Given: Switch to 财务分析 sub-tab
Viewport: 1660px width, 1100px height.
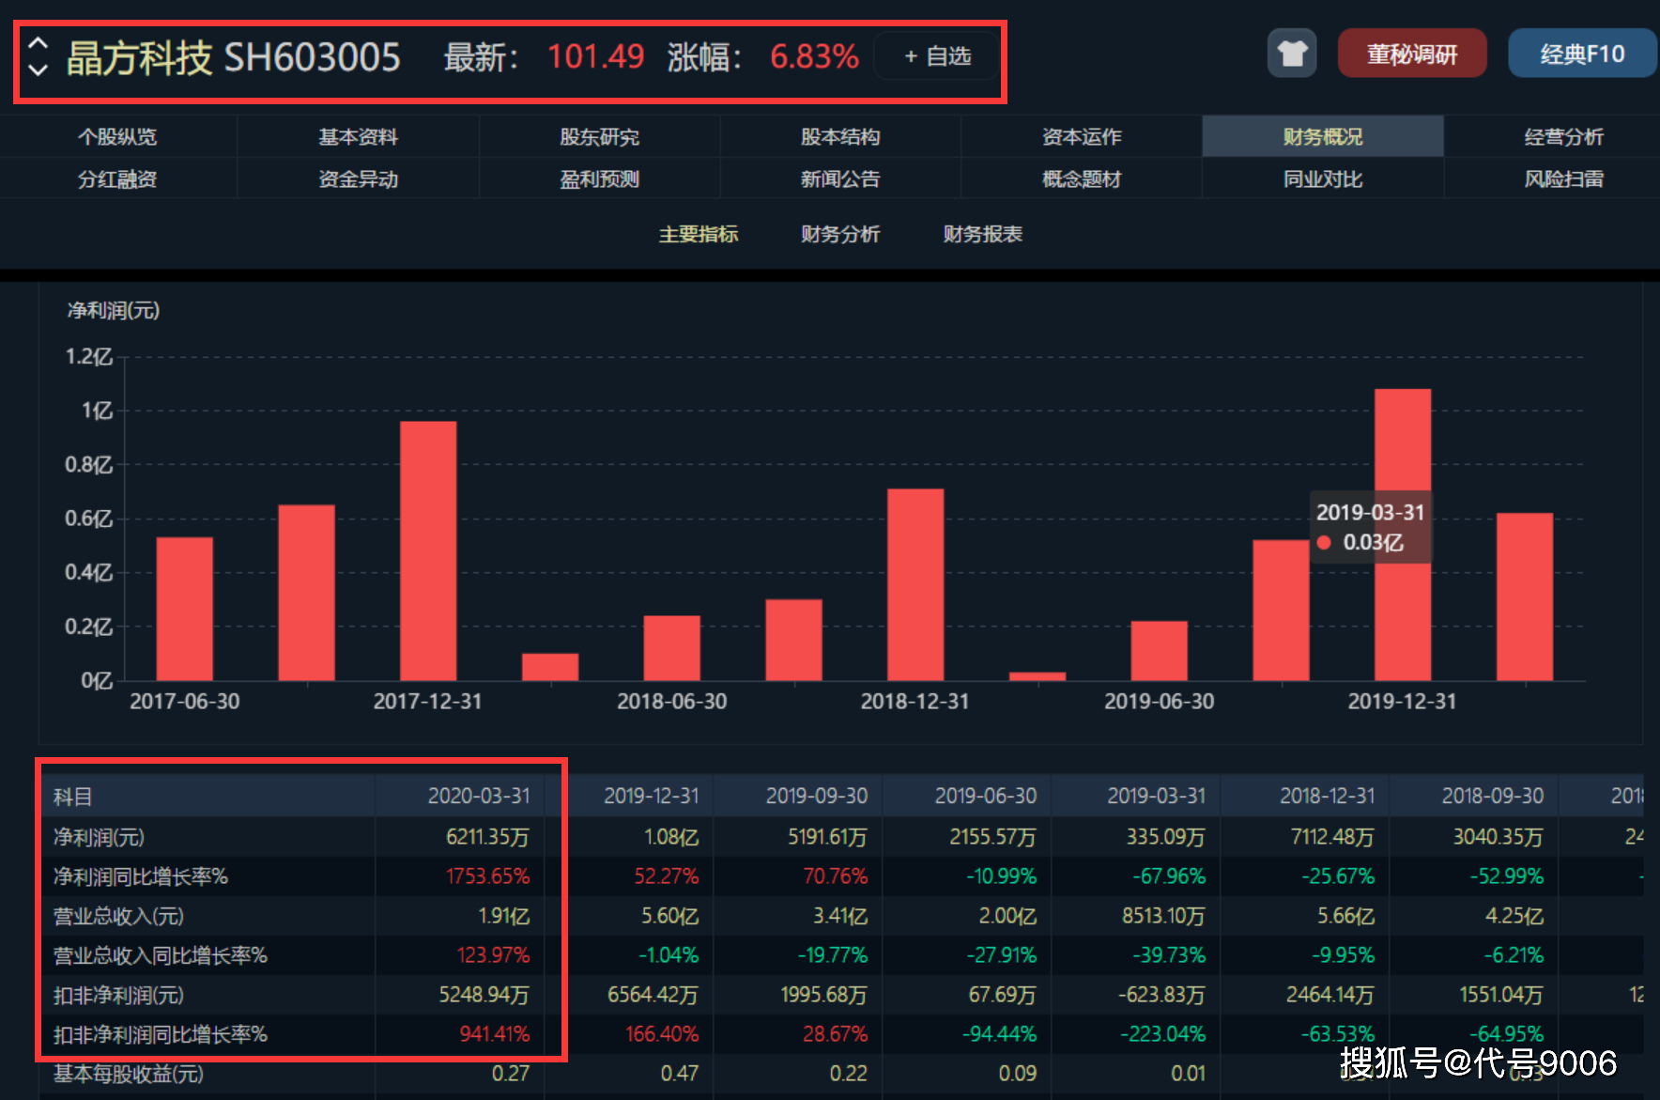Looking at the screenshot, I should tap(840, 234).
